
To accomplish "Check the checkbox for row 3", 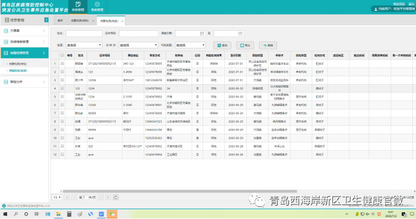I will tap(62, 80).
